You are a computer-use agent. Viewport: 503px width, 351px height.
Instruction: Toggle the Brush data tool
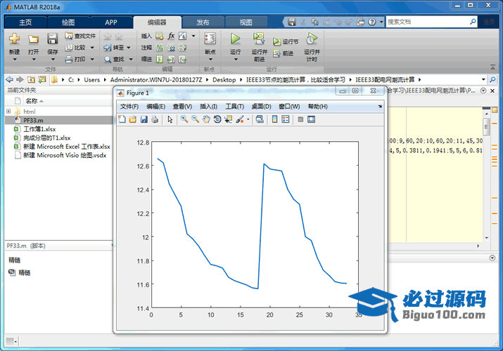[240, 119]
